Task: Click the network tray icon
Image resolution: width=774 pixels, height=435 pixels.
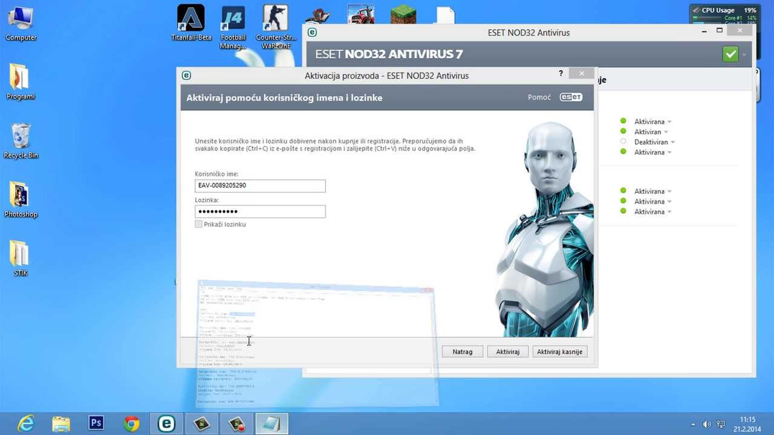Action: (721, 424)
